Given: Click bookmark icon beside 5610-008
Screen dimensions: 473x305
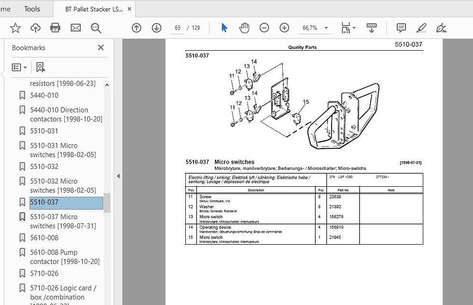Looking at the screenshot, I should click(22, 238).
